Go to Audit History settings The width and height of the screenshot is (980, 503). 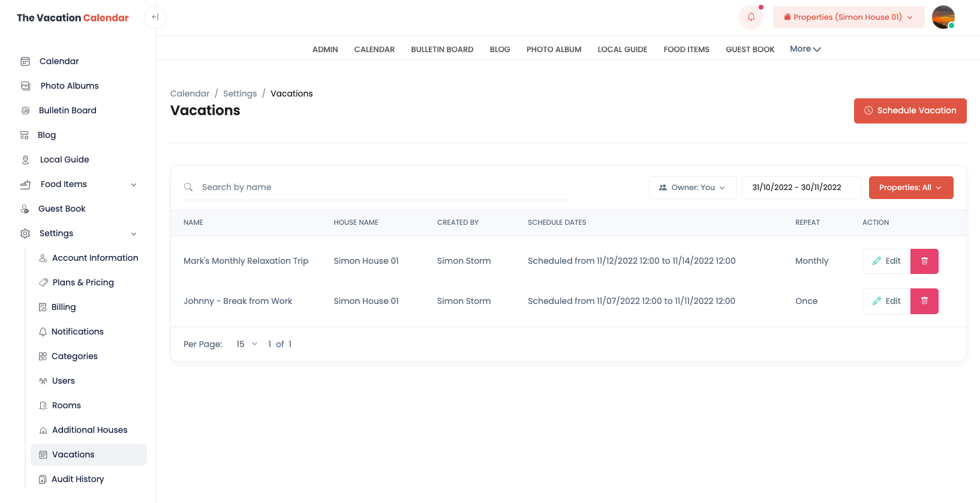tap(77, 479)
